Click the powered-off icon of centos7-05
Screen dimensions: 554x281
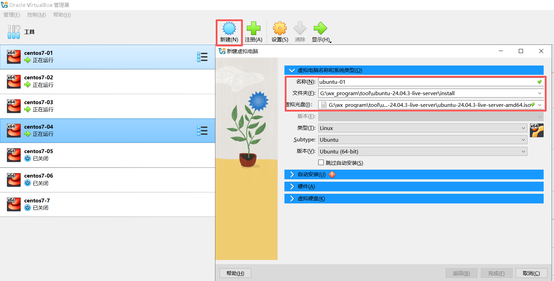pos(28,158)
